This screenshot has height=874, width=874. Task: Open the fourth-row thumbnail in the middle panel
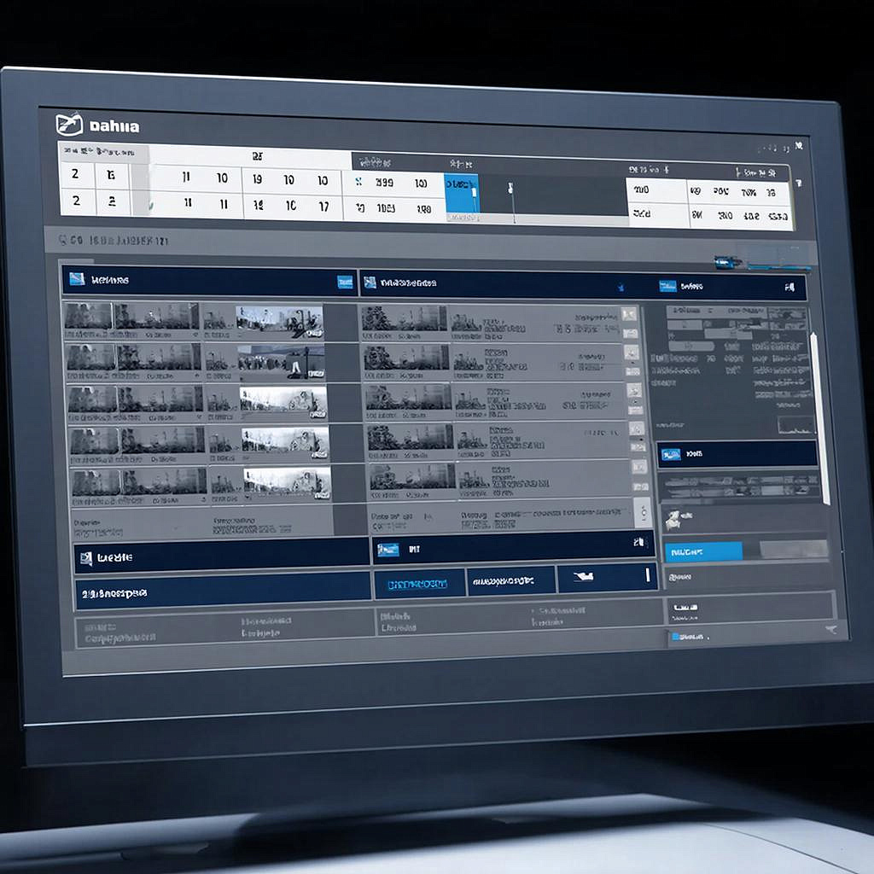[411, 437]
